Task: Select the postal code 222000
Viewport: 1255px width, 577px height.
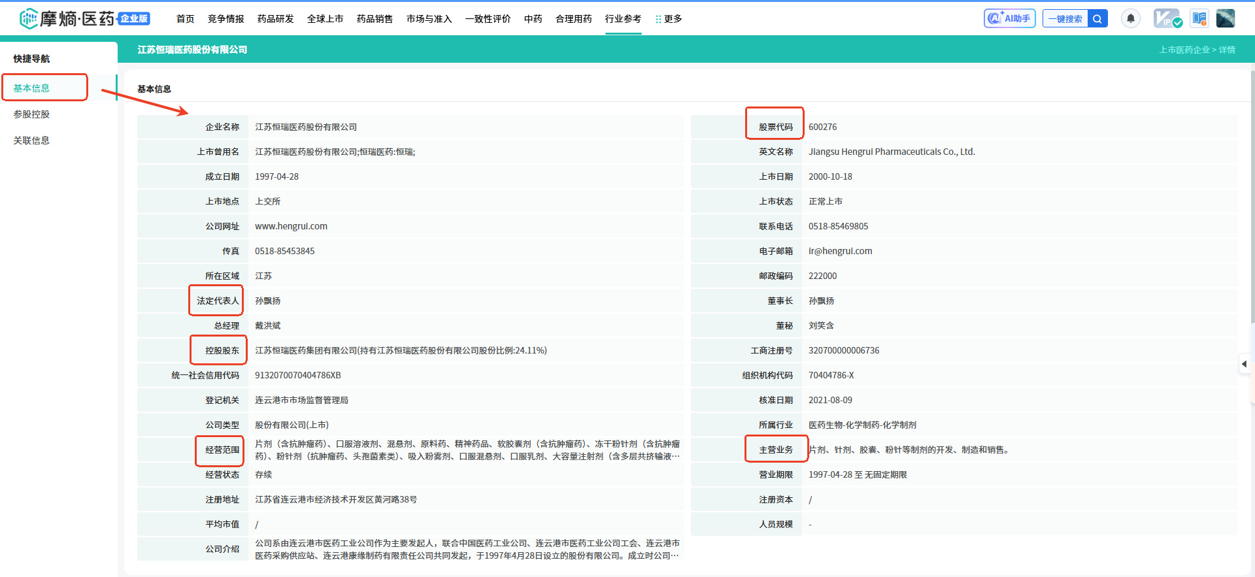Action: coord(822,276)
